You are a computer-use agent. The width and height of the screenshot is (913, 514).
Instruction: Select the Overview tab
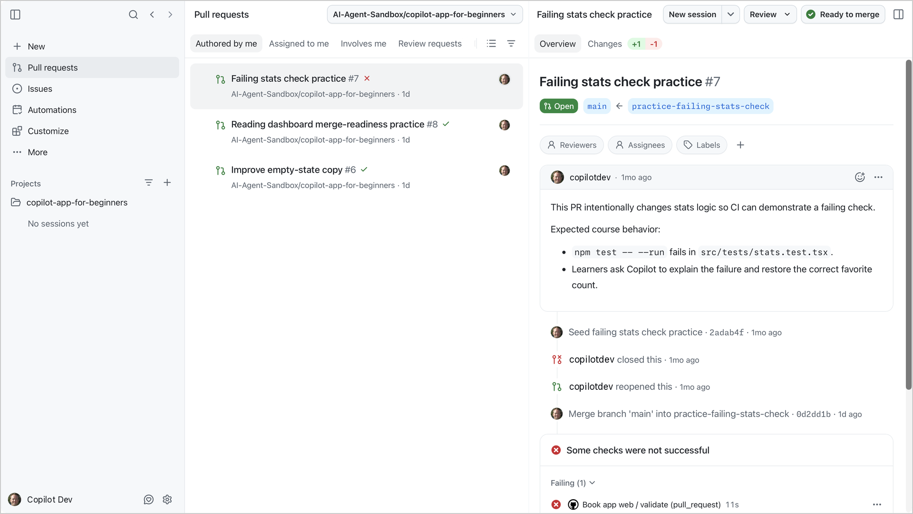(558, 44)
